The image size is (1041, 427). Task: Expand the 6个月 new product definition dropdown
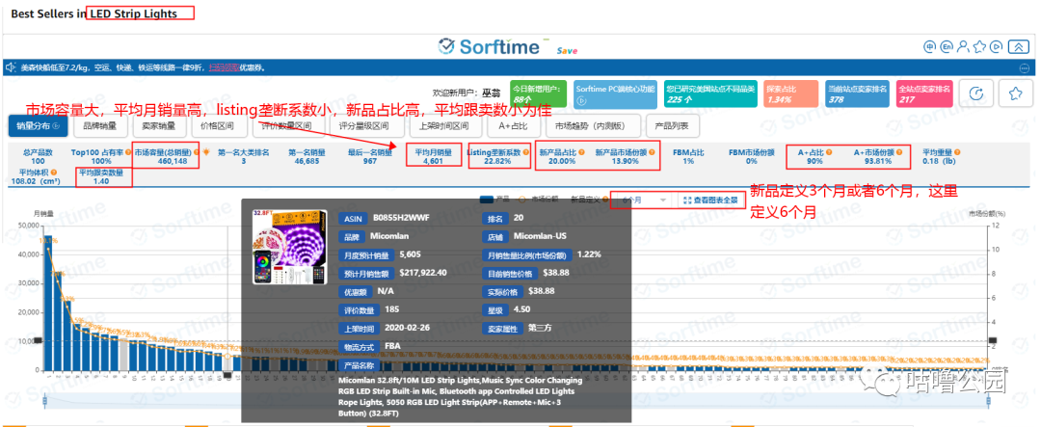644,200
